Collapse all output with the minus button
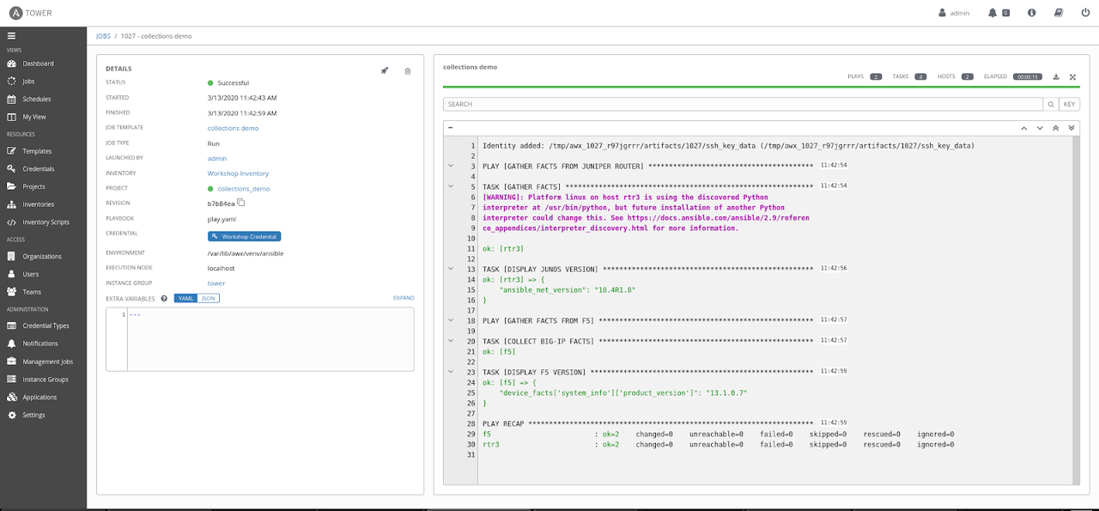Screen dimensions: 1099x511 pos(451,127)
